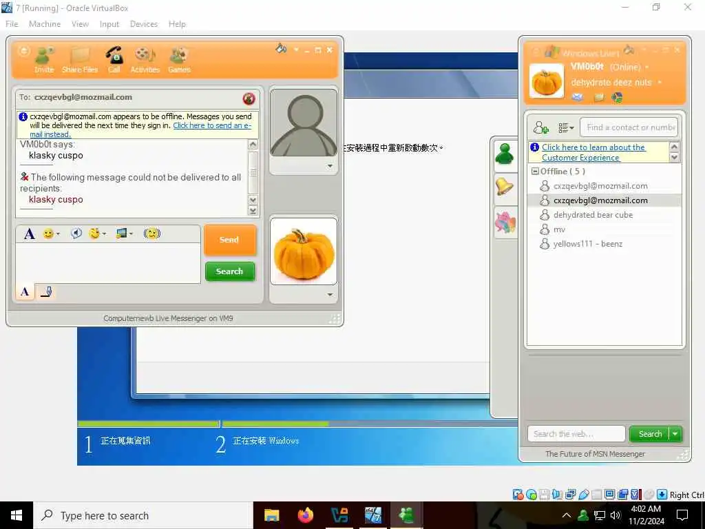The width and height of the screenshot is (705, 529).
Task: Click the block contact icon beside To field
Action: point(249,98)
